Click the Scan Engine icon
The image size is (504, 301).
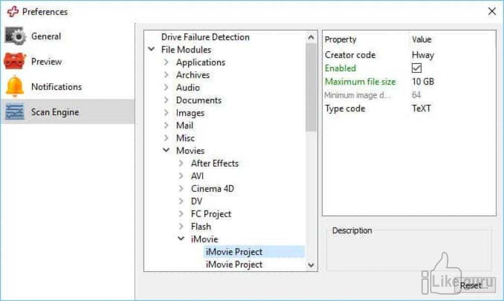click(15, 112)
